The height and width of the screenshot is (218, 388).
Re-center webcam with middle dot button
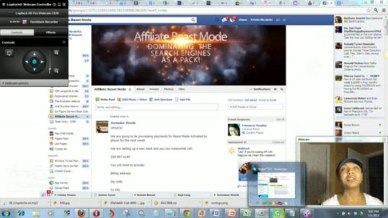[x=35, y=62]
